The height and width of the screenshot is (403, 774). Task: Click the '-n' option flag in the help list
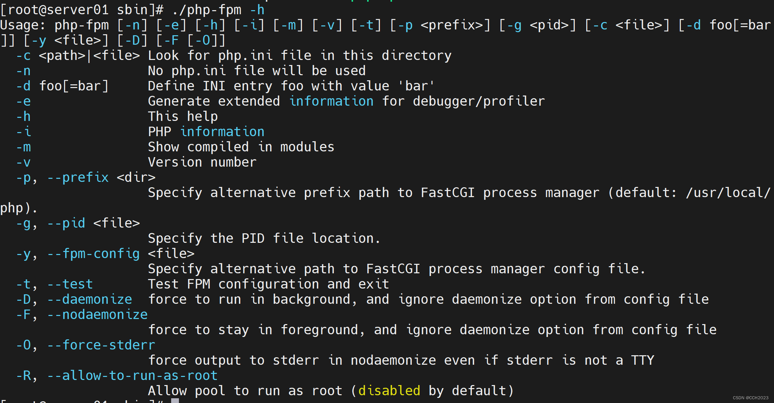coord(23,71)
